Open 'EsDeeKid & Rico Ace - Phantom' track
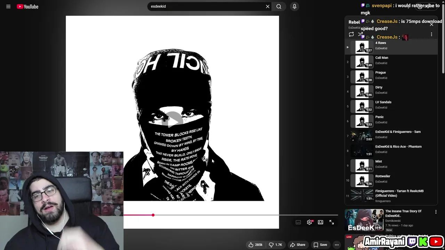Screen dimensions: 445x250 coord(391,151)
